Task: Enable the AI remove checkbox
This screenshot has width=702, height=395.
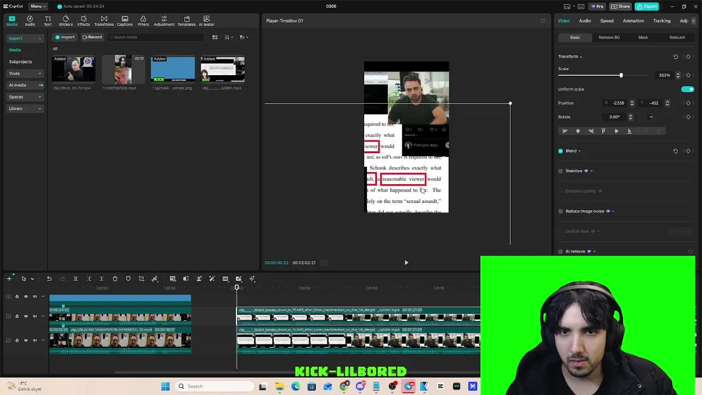Action: coord(561,251)
